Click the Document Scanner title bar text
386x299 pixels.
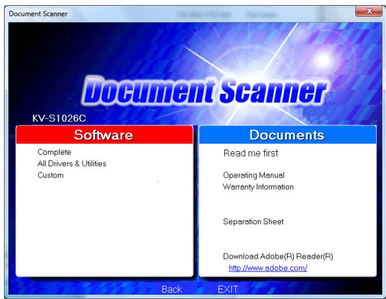click(38, 14)
